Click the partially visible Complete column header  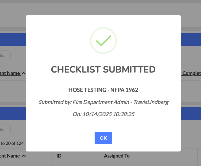191,73
